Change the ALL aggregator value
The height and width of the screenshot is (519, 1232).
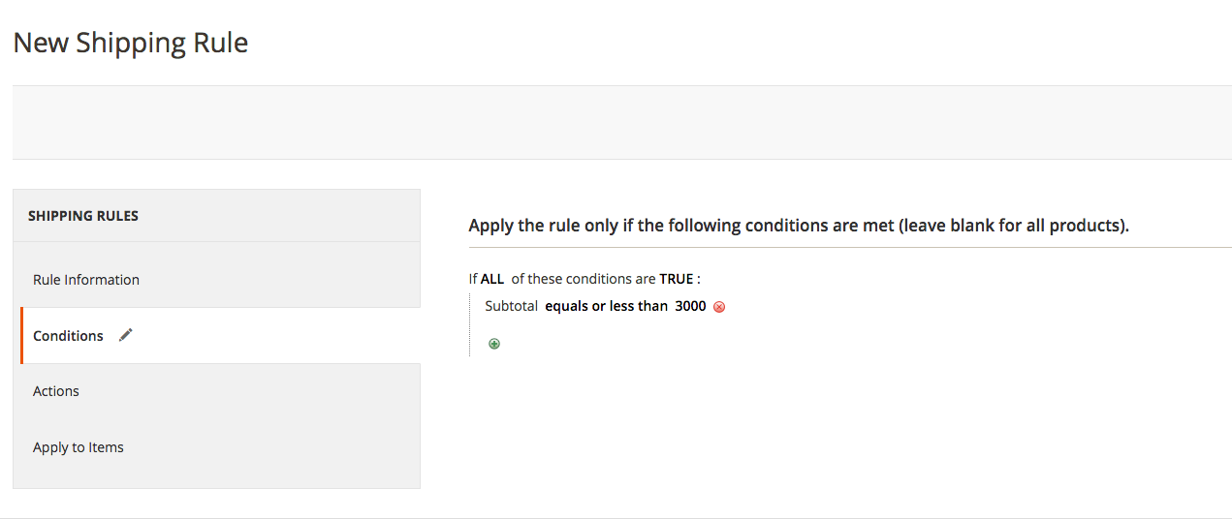pos(492,279)
